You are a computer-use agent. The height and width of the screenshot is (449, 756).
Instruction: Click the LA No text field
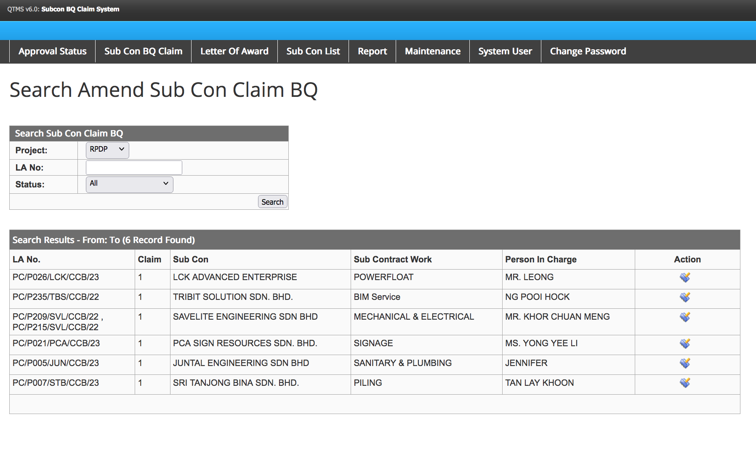134,168
